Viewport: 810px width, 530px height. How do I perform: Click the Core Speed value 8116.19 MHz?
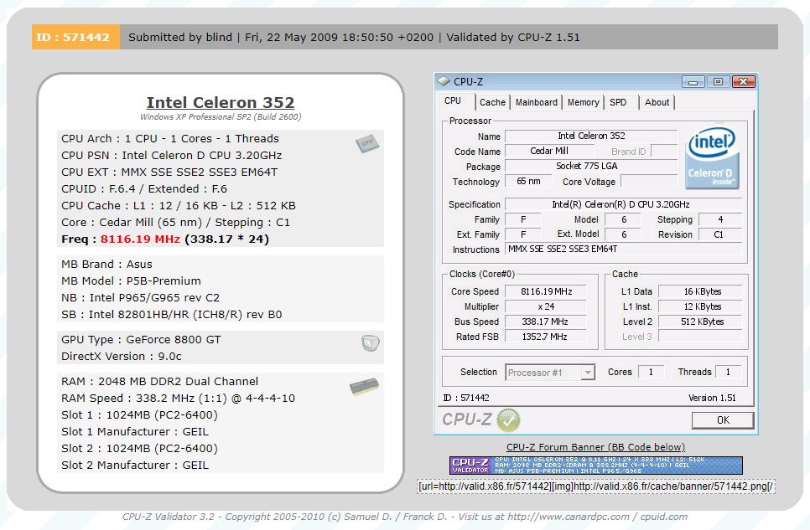546,291
